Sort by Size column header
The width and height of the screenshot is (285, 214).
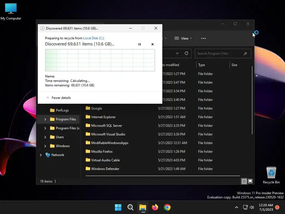[x=234, y=65]
